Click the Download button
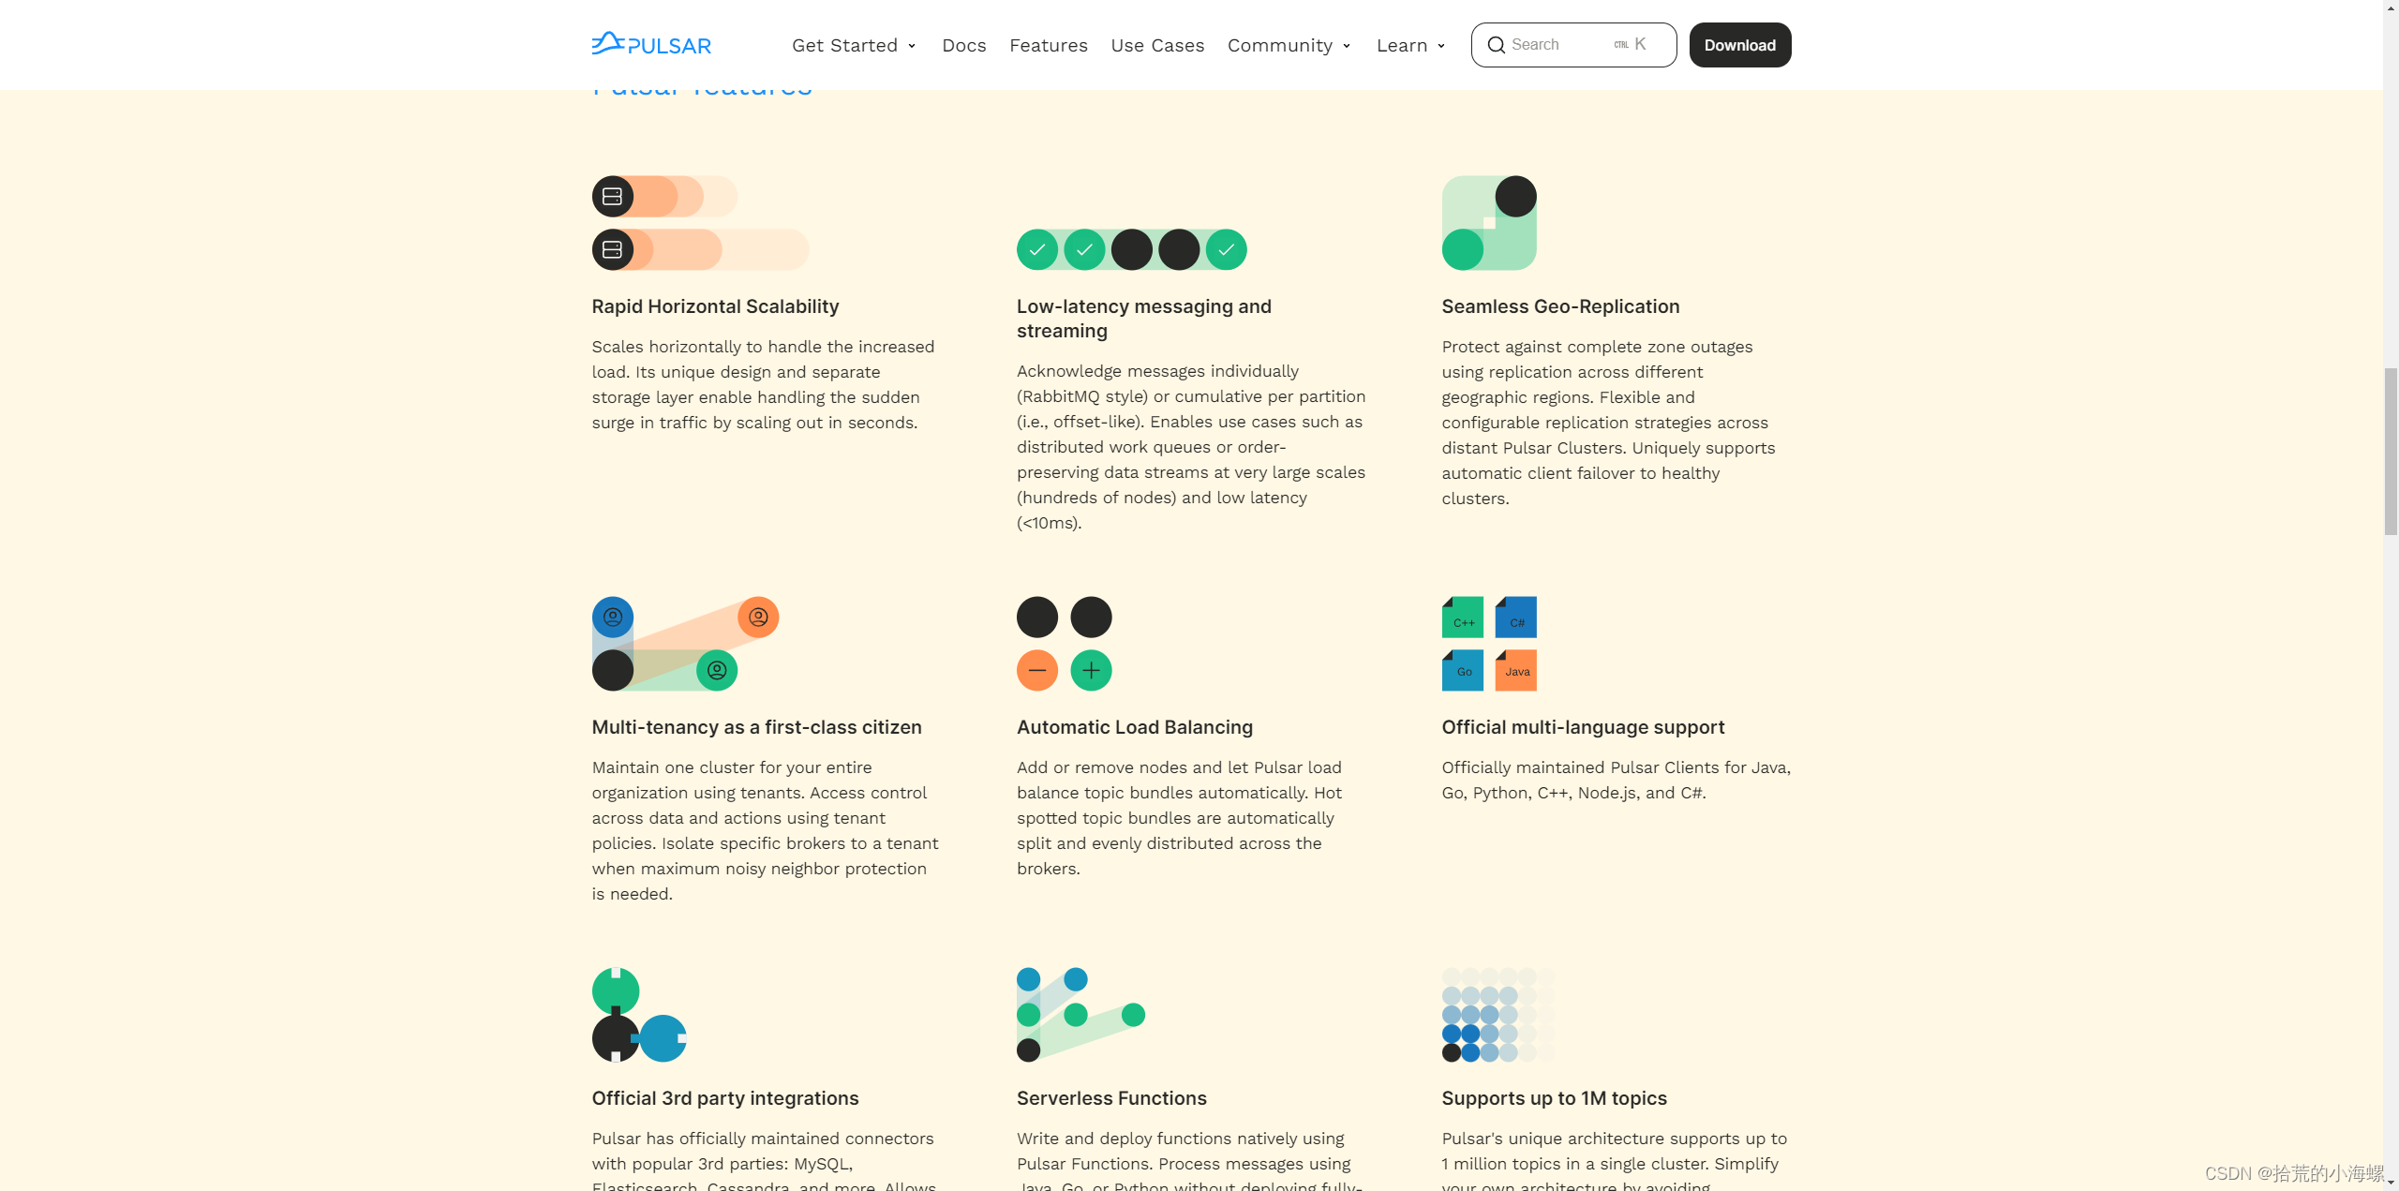The image size is (2399, 1191). click(1740, 45)
